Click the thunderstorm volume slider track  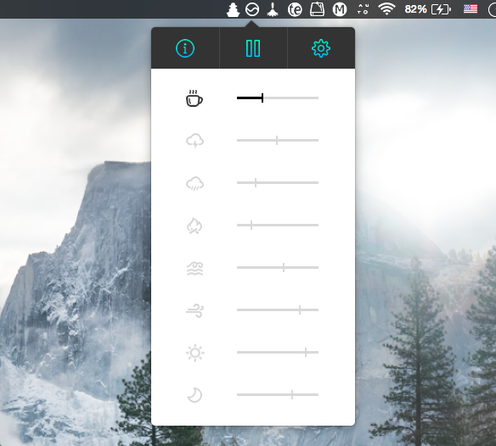(278, 140)
